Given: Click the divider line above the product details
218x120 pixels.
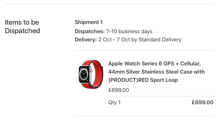Looking at the screenshot, I should pos(144,50).
